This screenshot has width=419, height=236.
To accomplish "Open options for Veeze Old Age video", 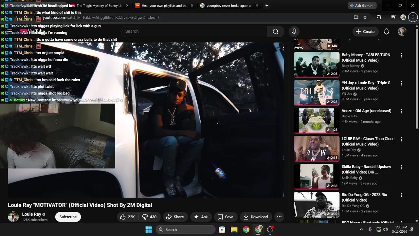I will tap(401, 111).
